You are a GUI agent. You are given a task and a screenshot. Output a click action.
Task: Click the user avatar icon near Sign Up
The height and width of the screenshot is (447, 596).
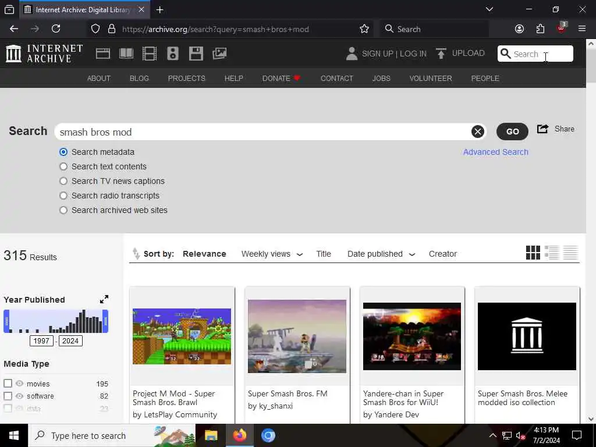click(352, 54)
